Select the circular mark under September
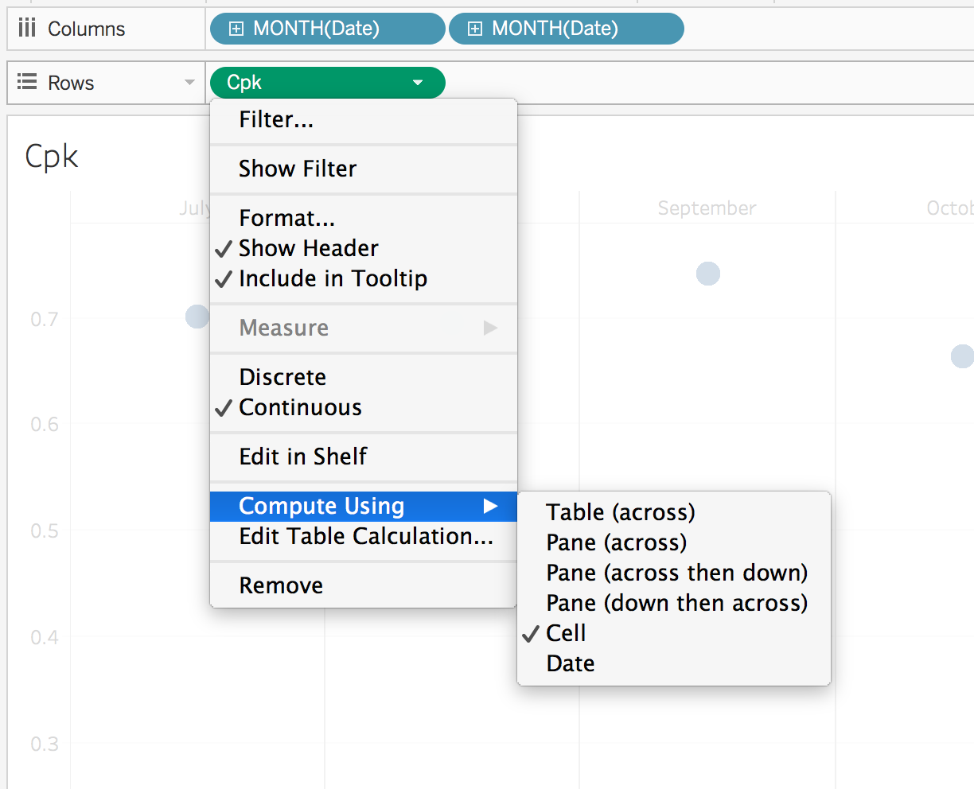The width and height of the screenshot is (974, 789). point(707,274)
